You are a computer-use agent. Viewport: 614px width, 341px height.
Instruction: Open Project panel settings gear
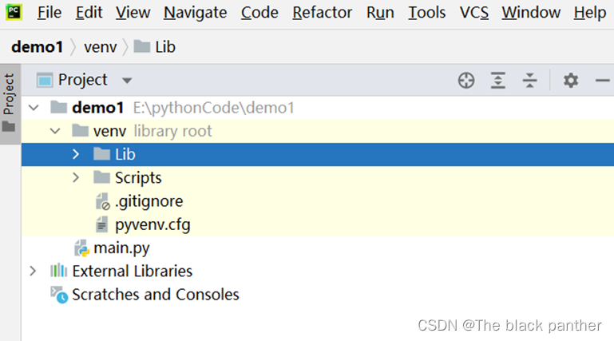pos(570,80)
